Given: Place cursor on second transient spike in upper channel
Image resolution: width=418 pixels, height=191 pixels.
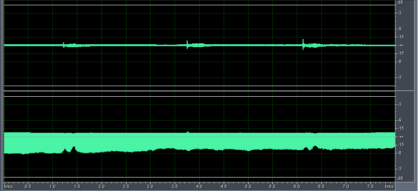Looking at the screenshot, I should 187,45.
